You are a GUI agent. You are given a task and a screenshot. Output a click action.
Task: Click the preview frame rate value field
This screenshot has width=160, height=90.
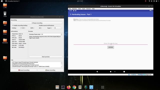pyautogui.click(x=51, y=34)
